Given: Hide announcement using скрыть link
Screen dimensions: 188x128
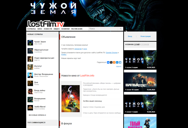Looking at the screenshot, I should [118, 66].
